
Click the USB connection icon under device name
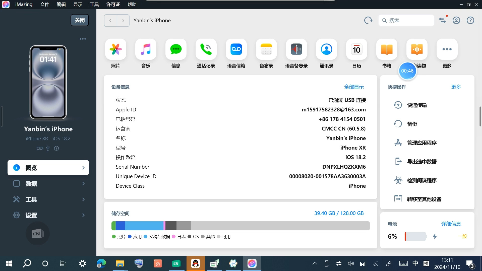point(48,148)
